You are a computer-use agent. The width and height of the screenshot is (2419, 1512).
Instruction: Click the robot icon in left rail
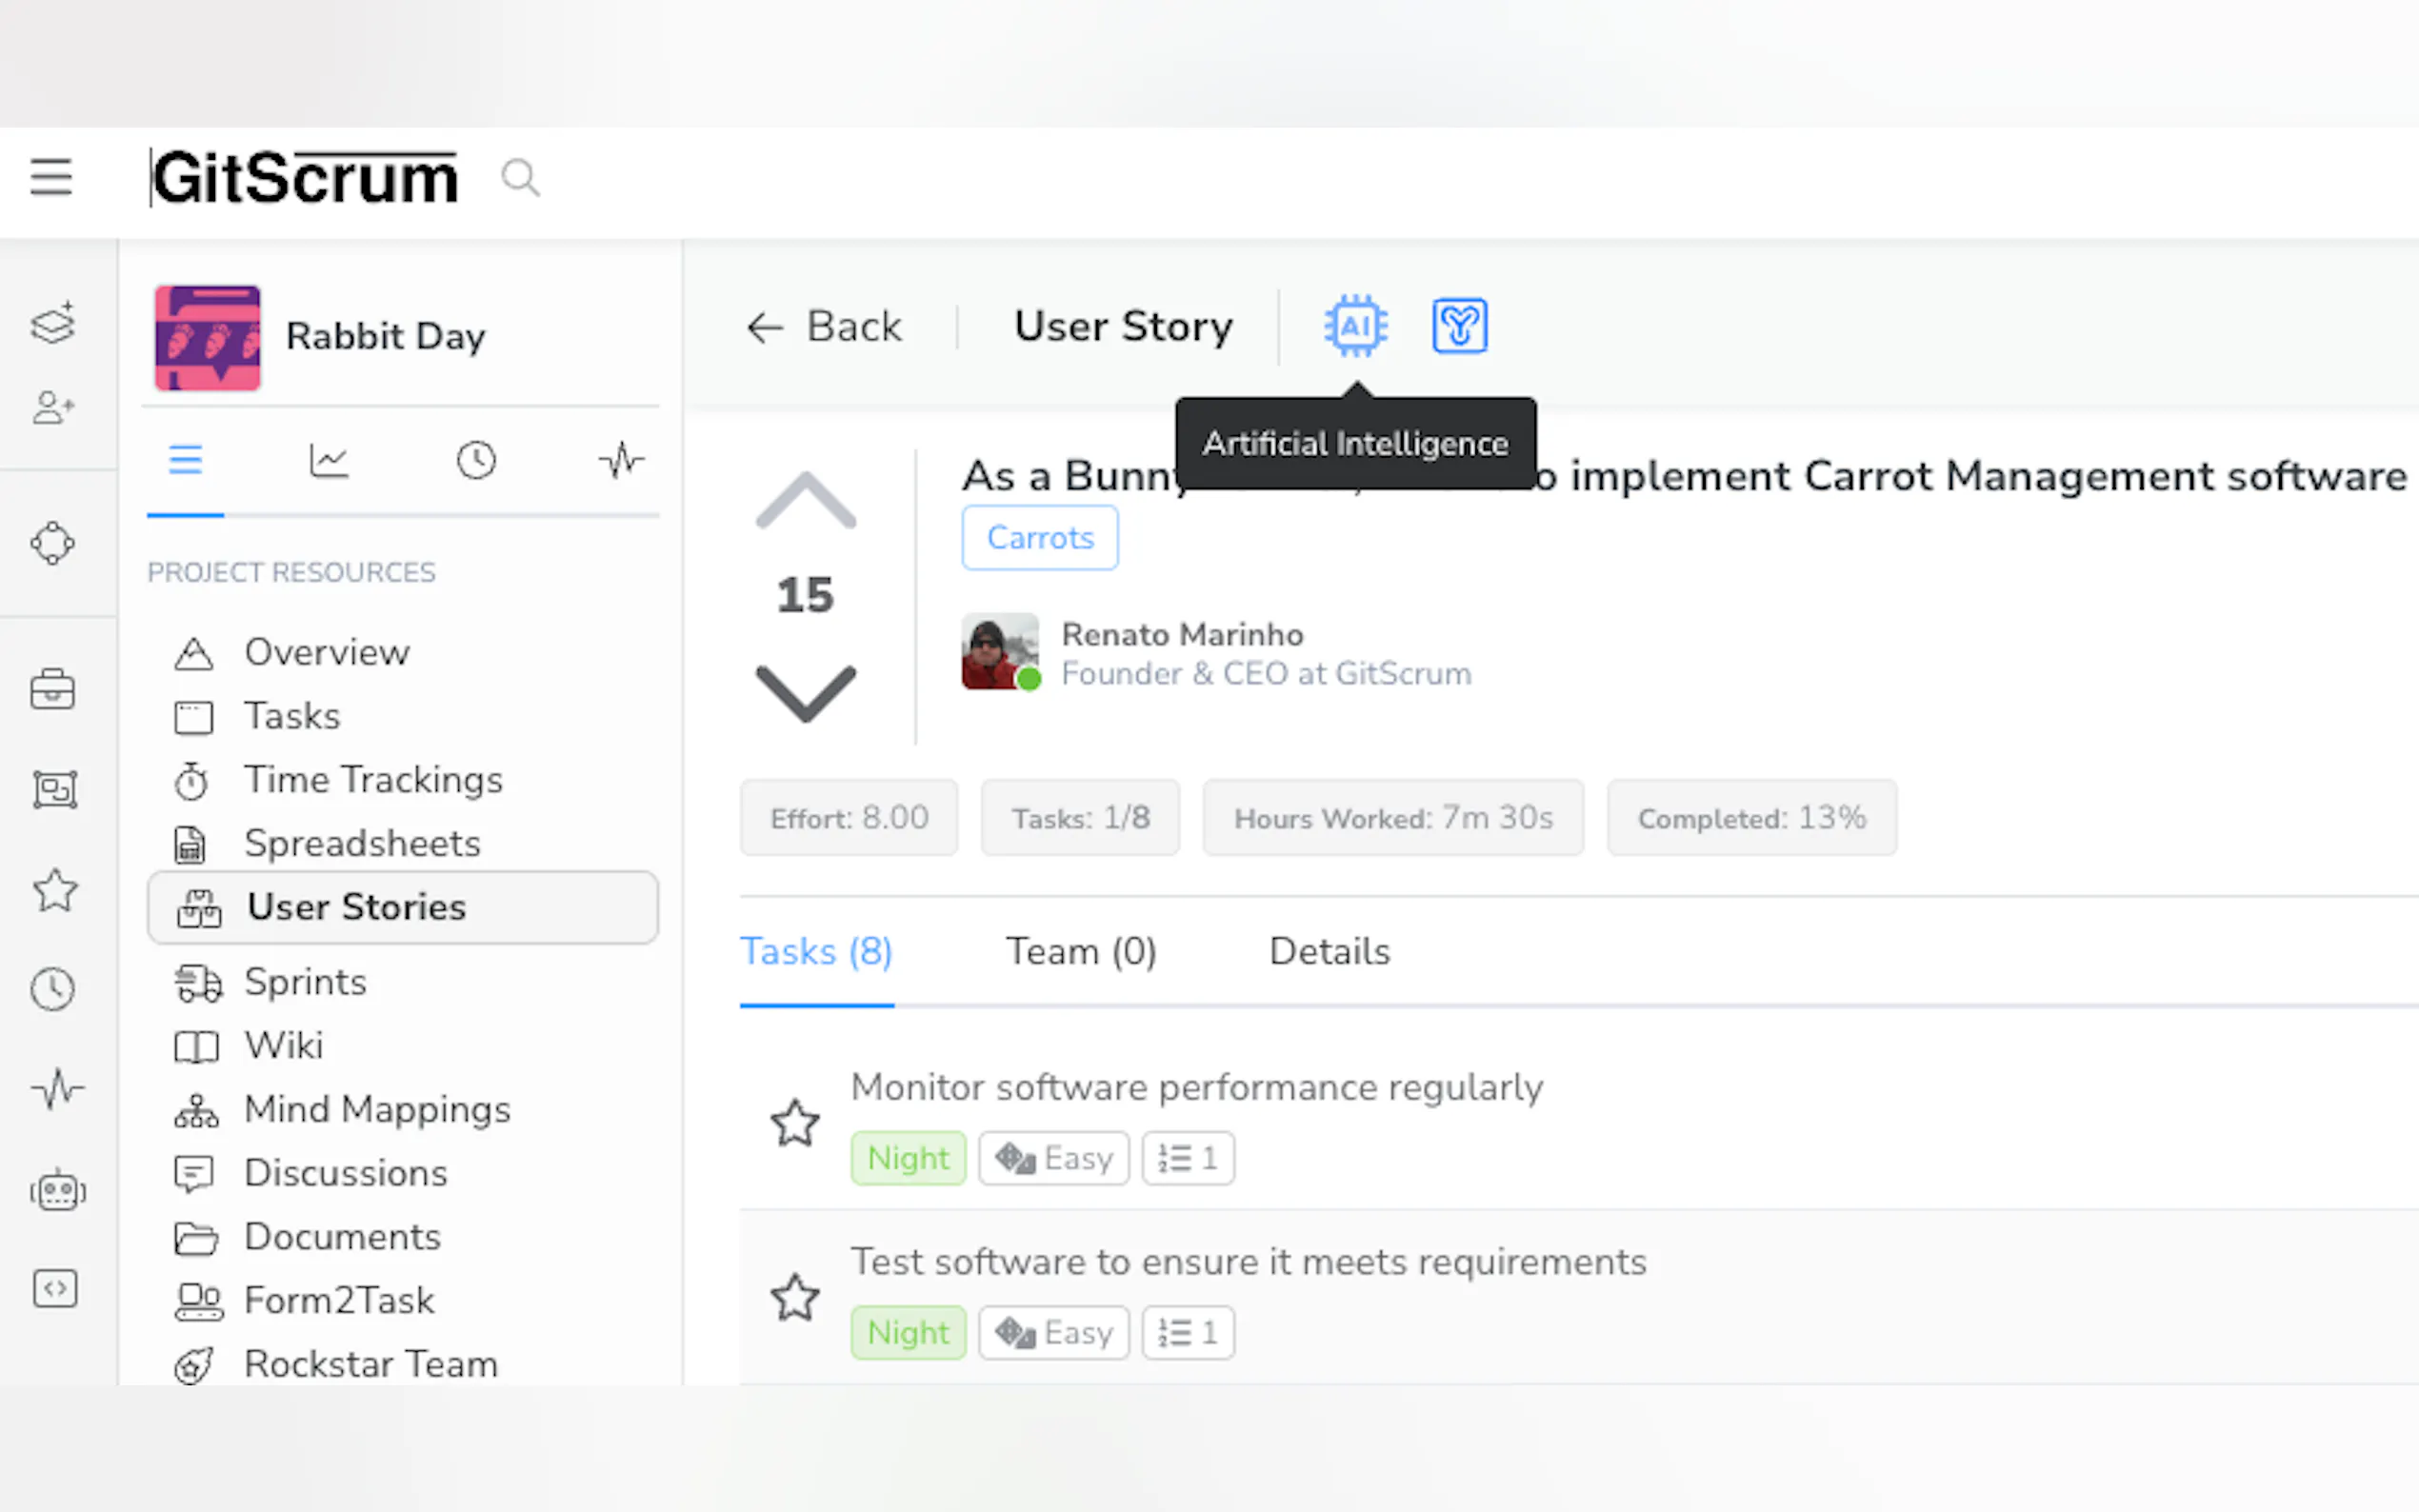(x=57, y=1190)
